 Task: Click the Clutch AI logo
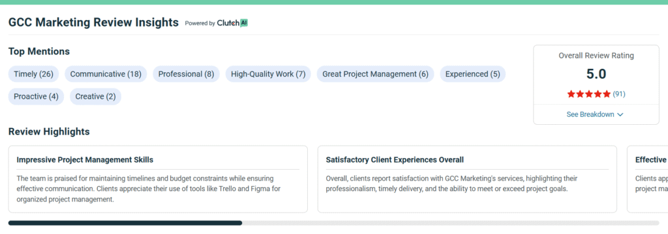click(x=232, y=23)
